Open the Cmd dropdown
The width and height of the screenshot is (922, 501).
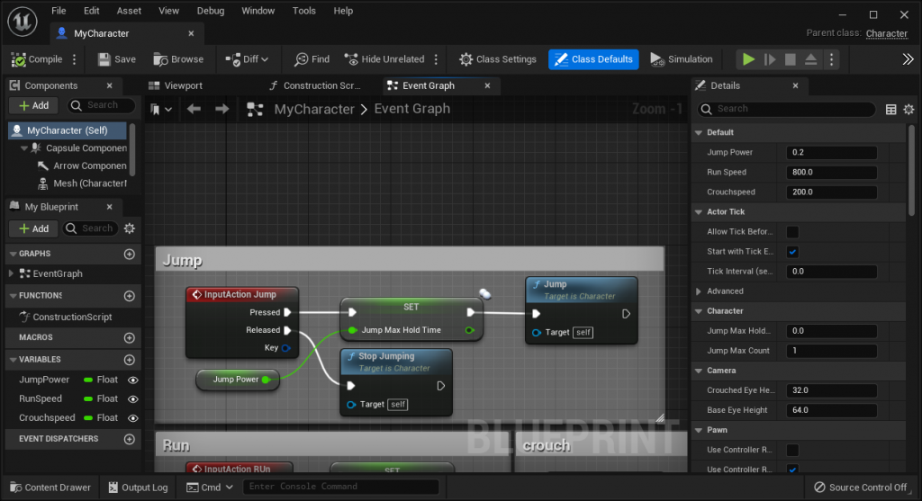tap(210, 488)
